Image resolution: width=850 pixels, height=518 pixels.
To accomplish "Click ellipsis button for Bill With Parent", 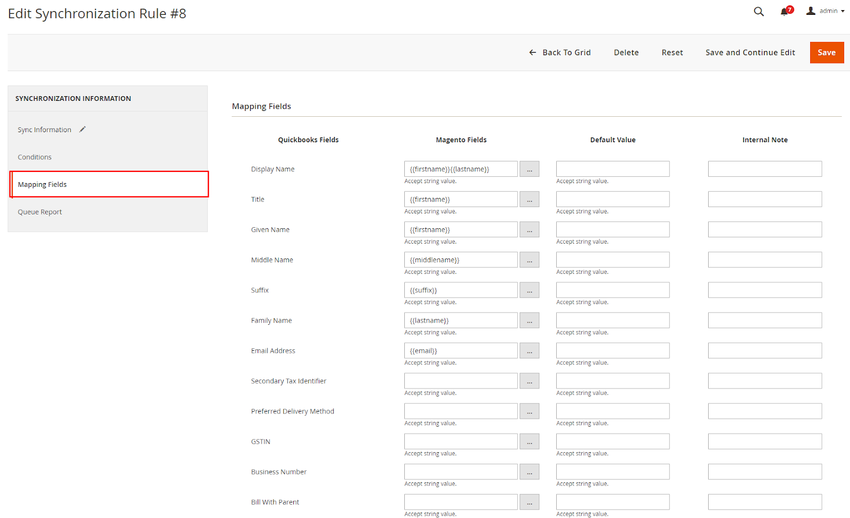I will [x=529, y=502].
